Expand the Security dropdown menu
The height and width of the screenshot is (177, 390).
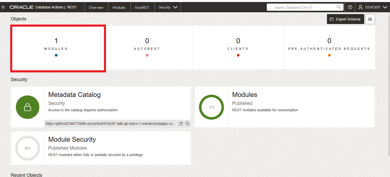coord(168,7)
